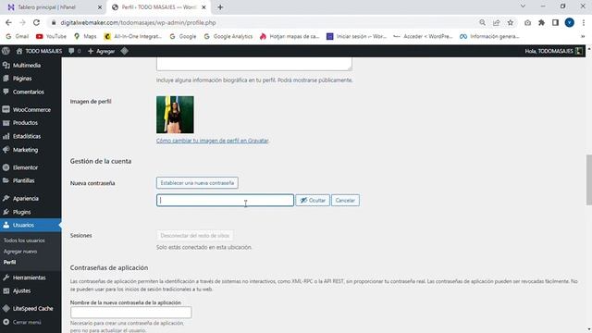Share this page icon in address bar
The image size is (592, 333).
[497, 22]
